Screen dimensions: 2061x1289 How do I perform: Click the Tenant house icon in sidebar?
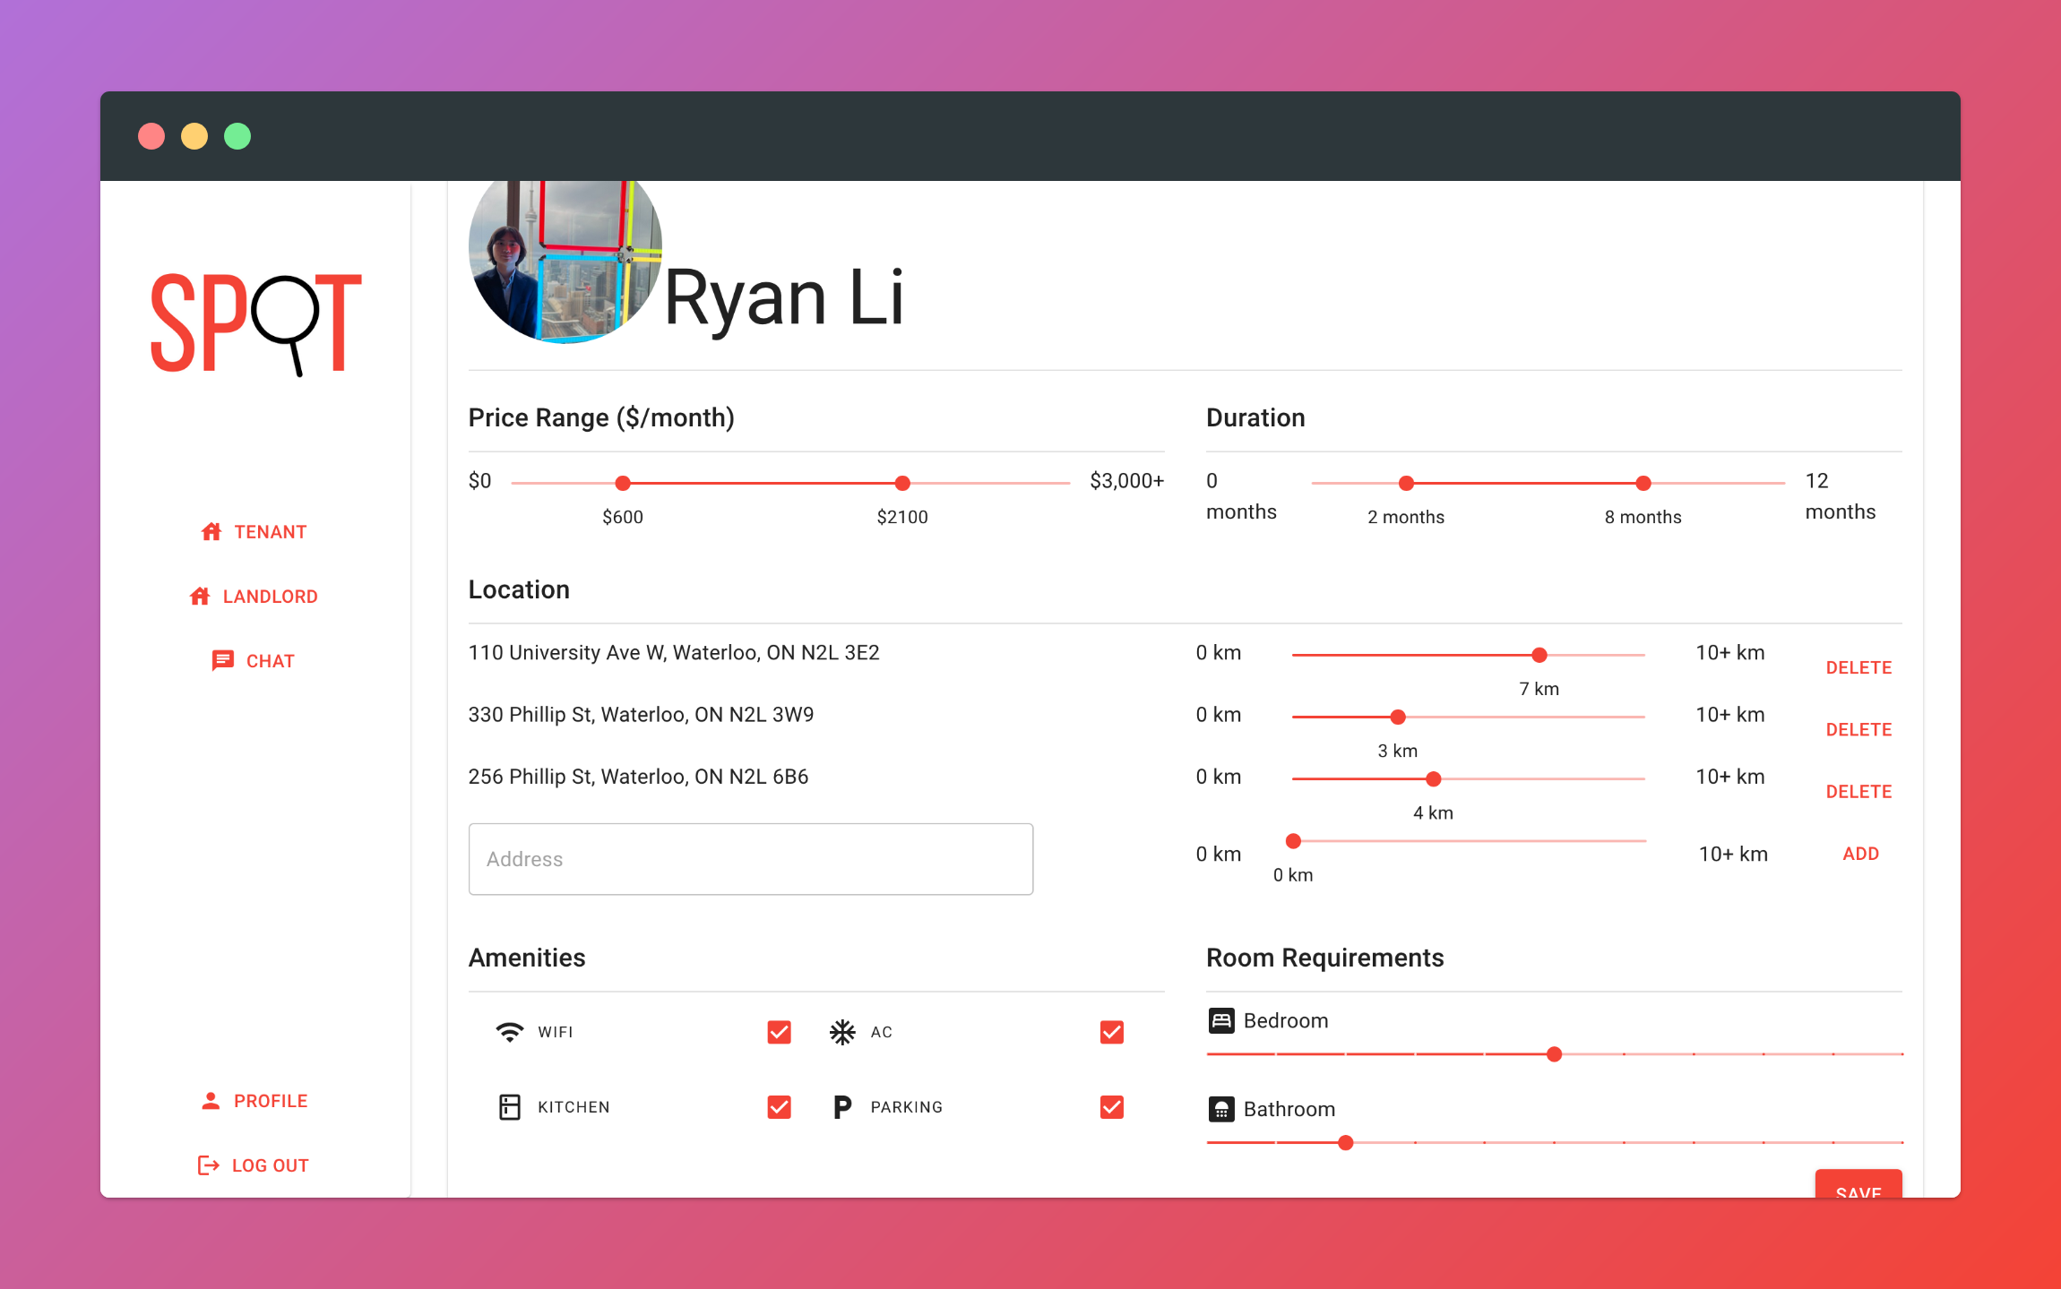click(211, 532)
